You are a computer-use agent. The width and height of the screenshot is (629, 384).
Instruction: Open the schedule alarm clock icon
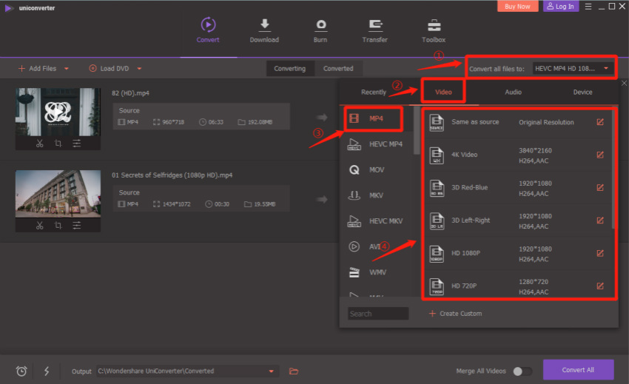[21, 371]
